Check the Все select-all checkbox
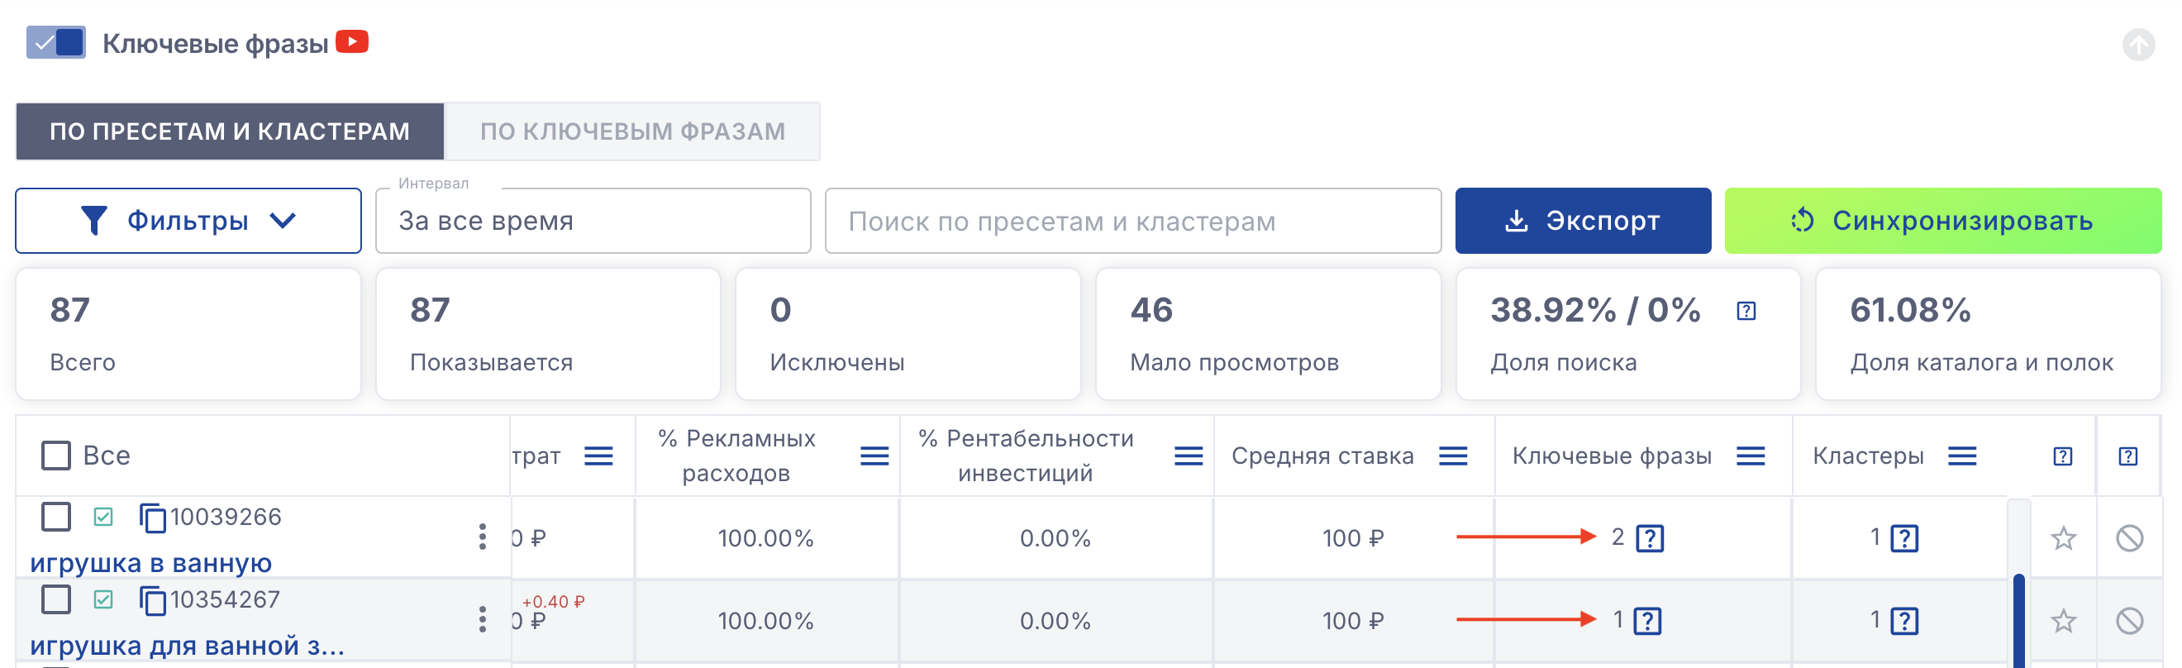The height and width of the screenshot is (668, 2182). 56,456
